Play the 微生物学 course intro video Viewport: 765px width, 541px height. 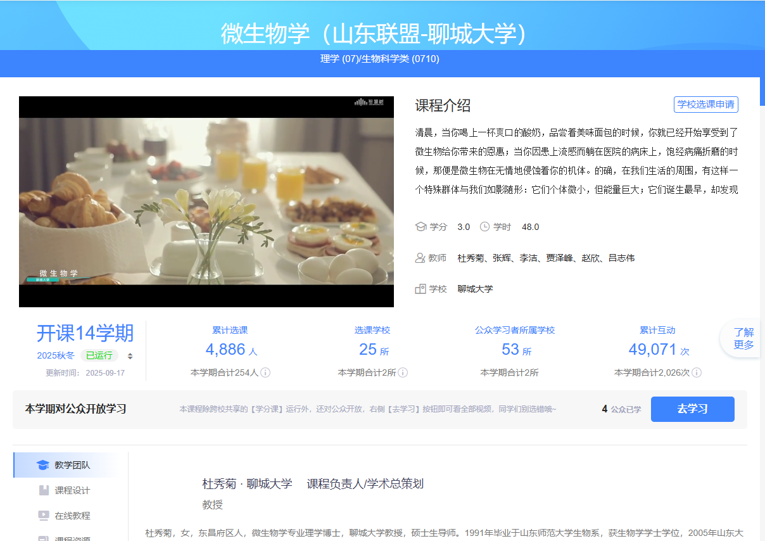click(x=206, y=201)
